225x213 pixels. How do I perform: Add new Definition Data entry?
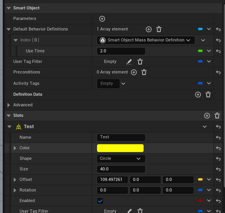[198, 95]
